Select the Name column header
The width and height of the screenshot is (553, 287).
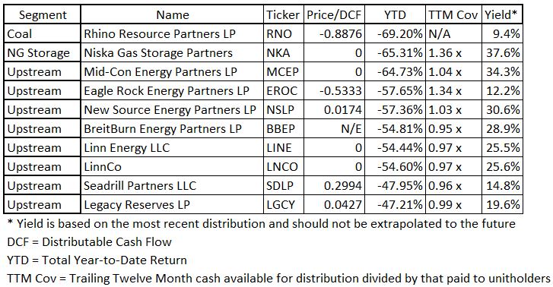[172, 14]
